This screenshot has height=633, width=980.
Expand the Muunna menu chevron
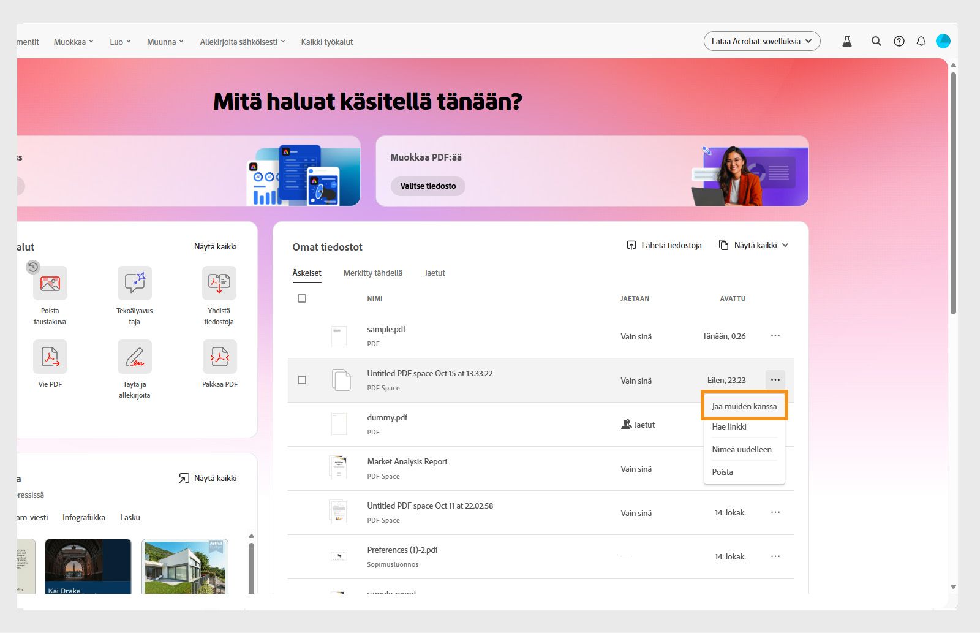coord(182,42)
